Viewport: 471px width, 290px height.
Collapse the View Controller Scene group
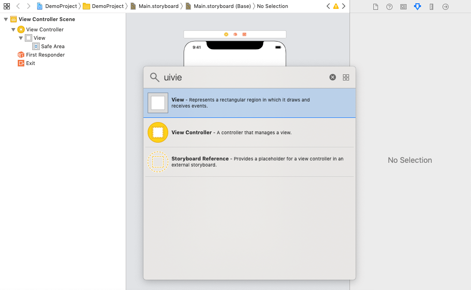coord(5,19)
